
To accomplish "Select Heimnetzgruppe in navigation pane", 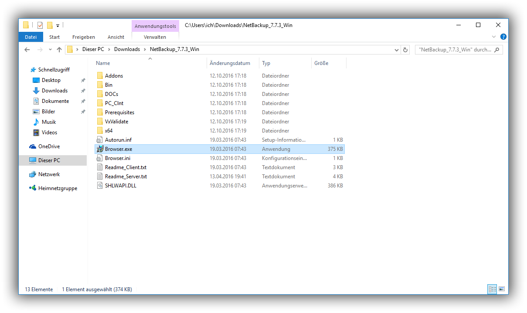I will coord(58,188).
